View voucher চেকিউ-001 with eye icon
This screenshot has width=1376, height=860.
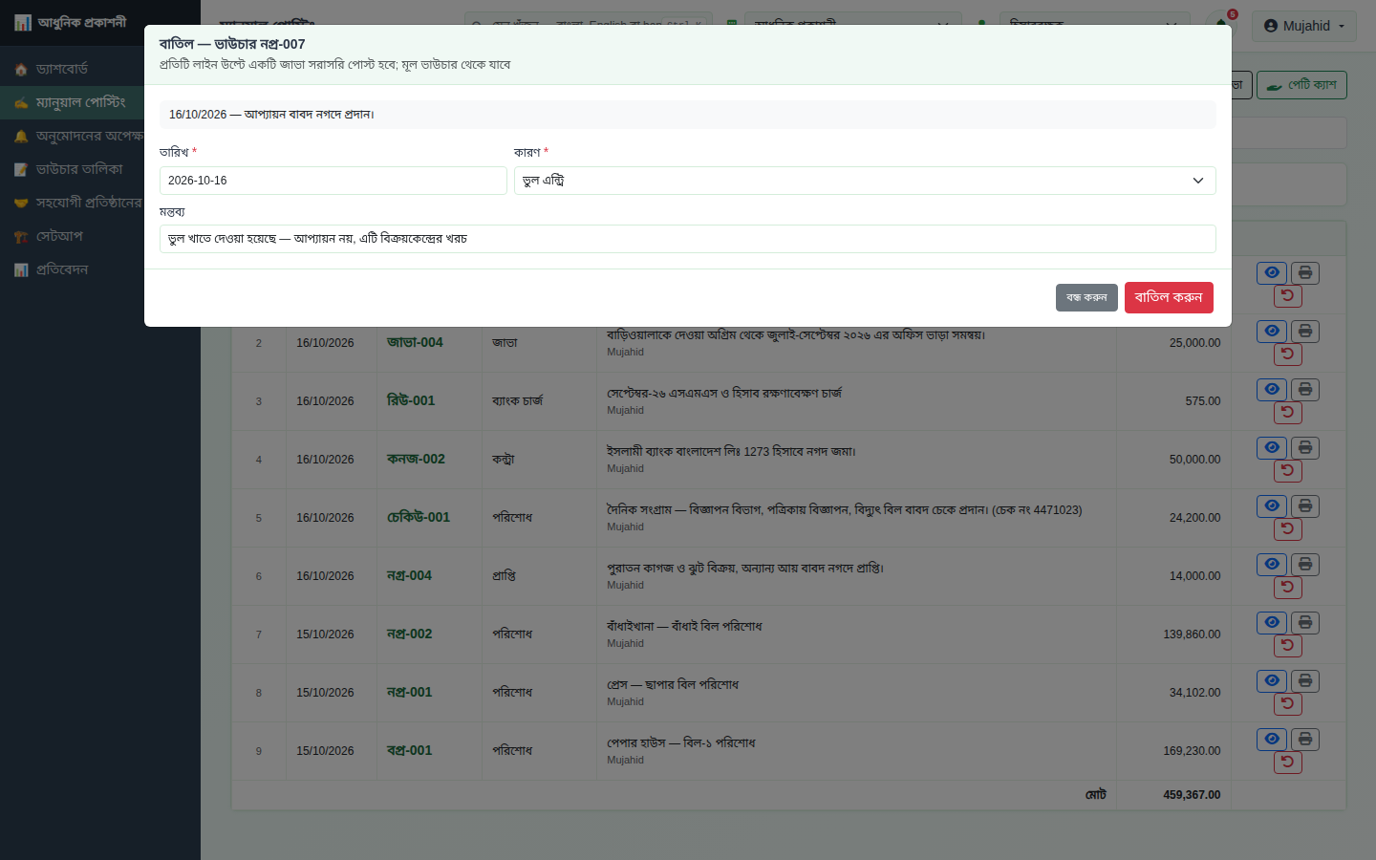pyautogui.click(x=1272, y=505)
